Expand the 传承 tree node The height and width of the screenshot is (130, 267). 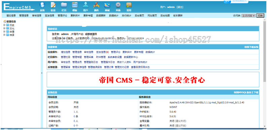(4, 35)
